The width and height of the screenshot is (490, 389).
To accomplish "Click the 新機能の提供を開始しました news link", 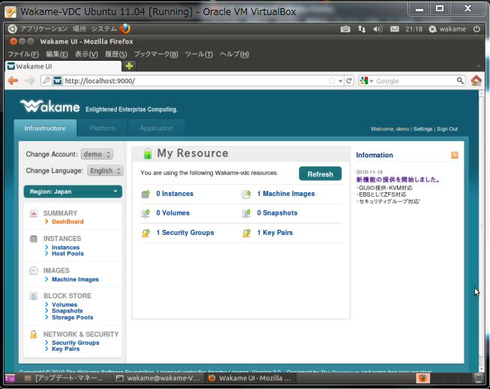I will point(398,179).
